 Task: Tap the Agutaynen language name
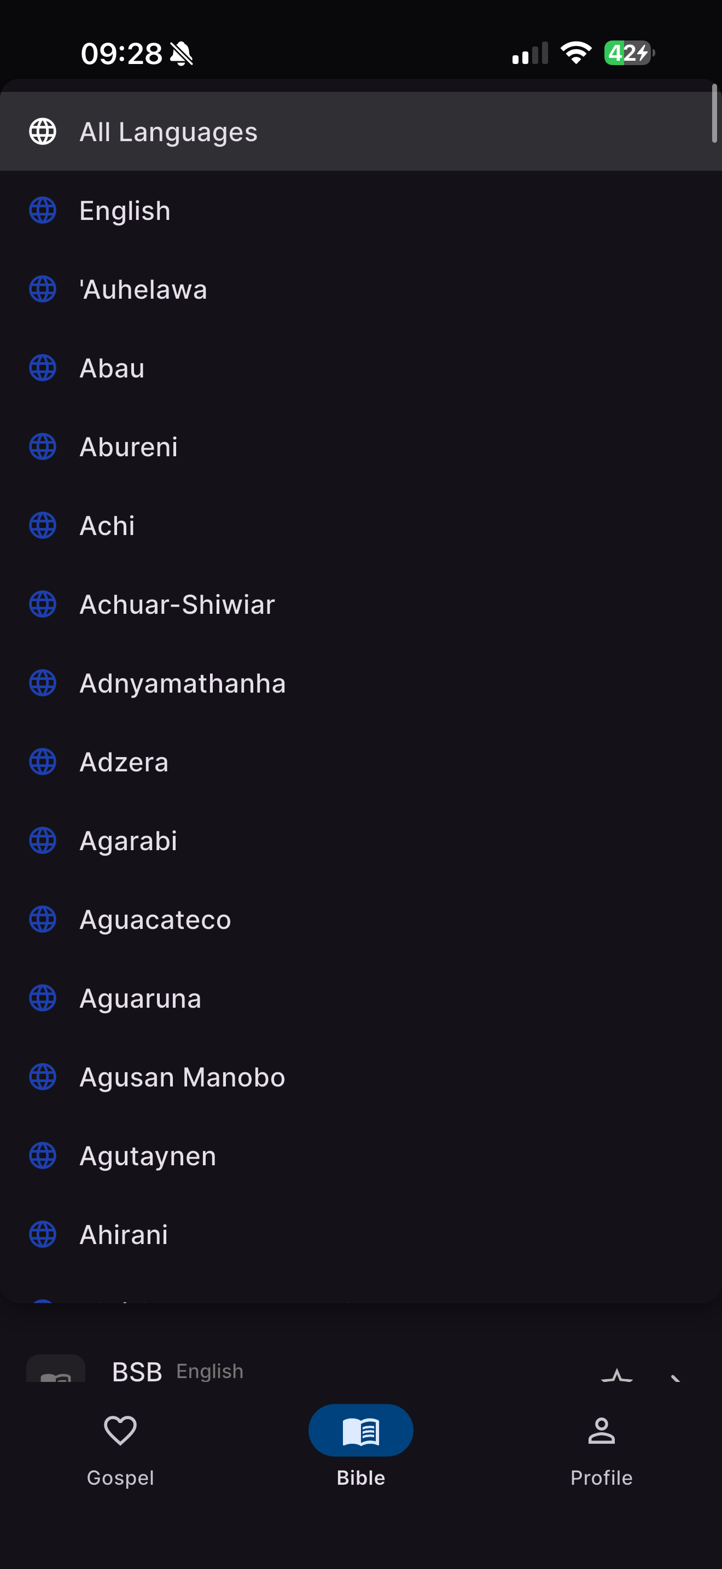[x=148, y=1156]
